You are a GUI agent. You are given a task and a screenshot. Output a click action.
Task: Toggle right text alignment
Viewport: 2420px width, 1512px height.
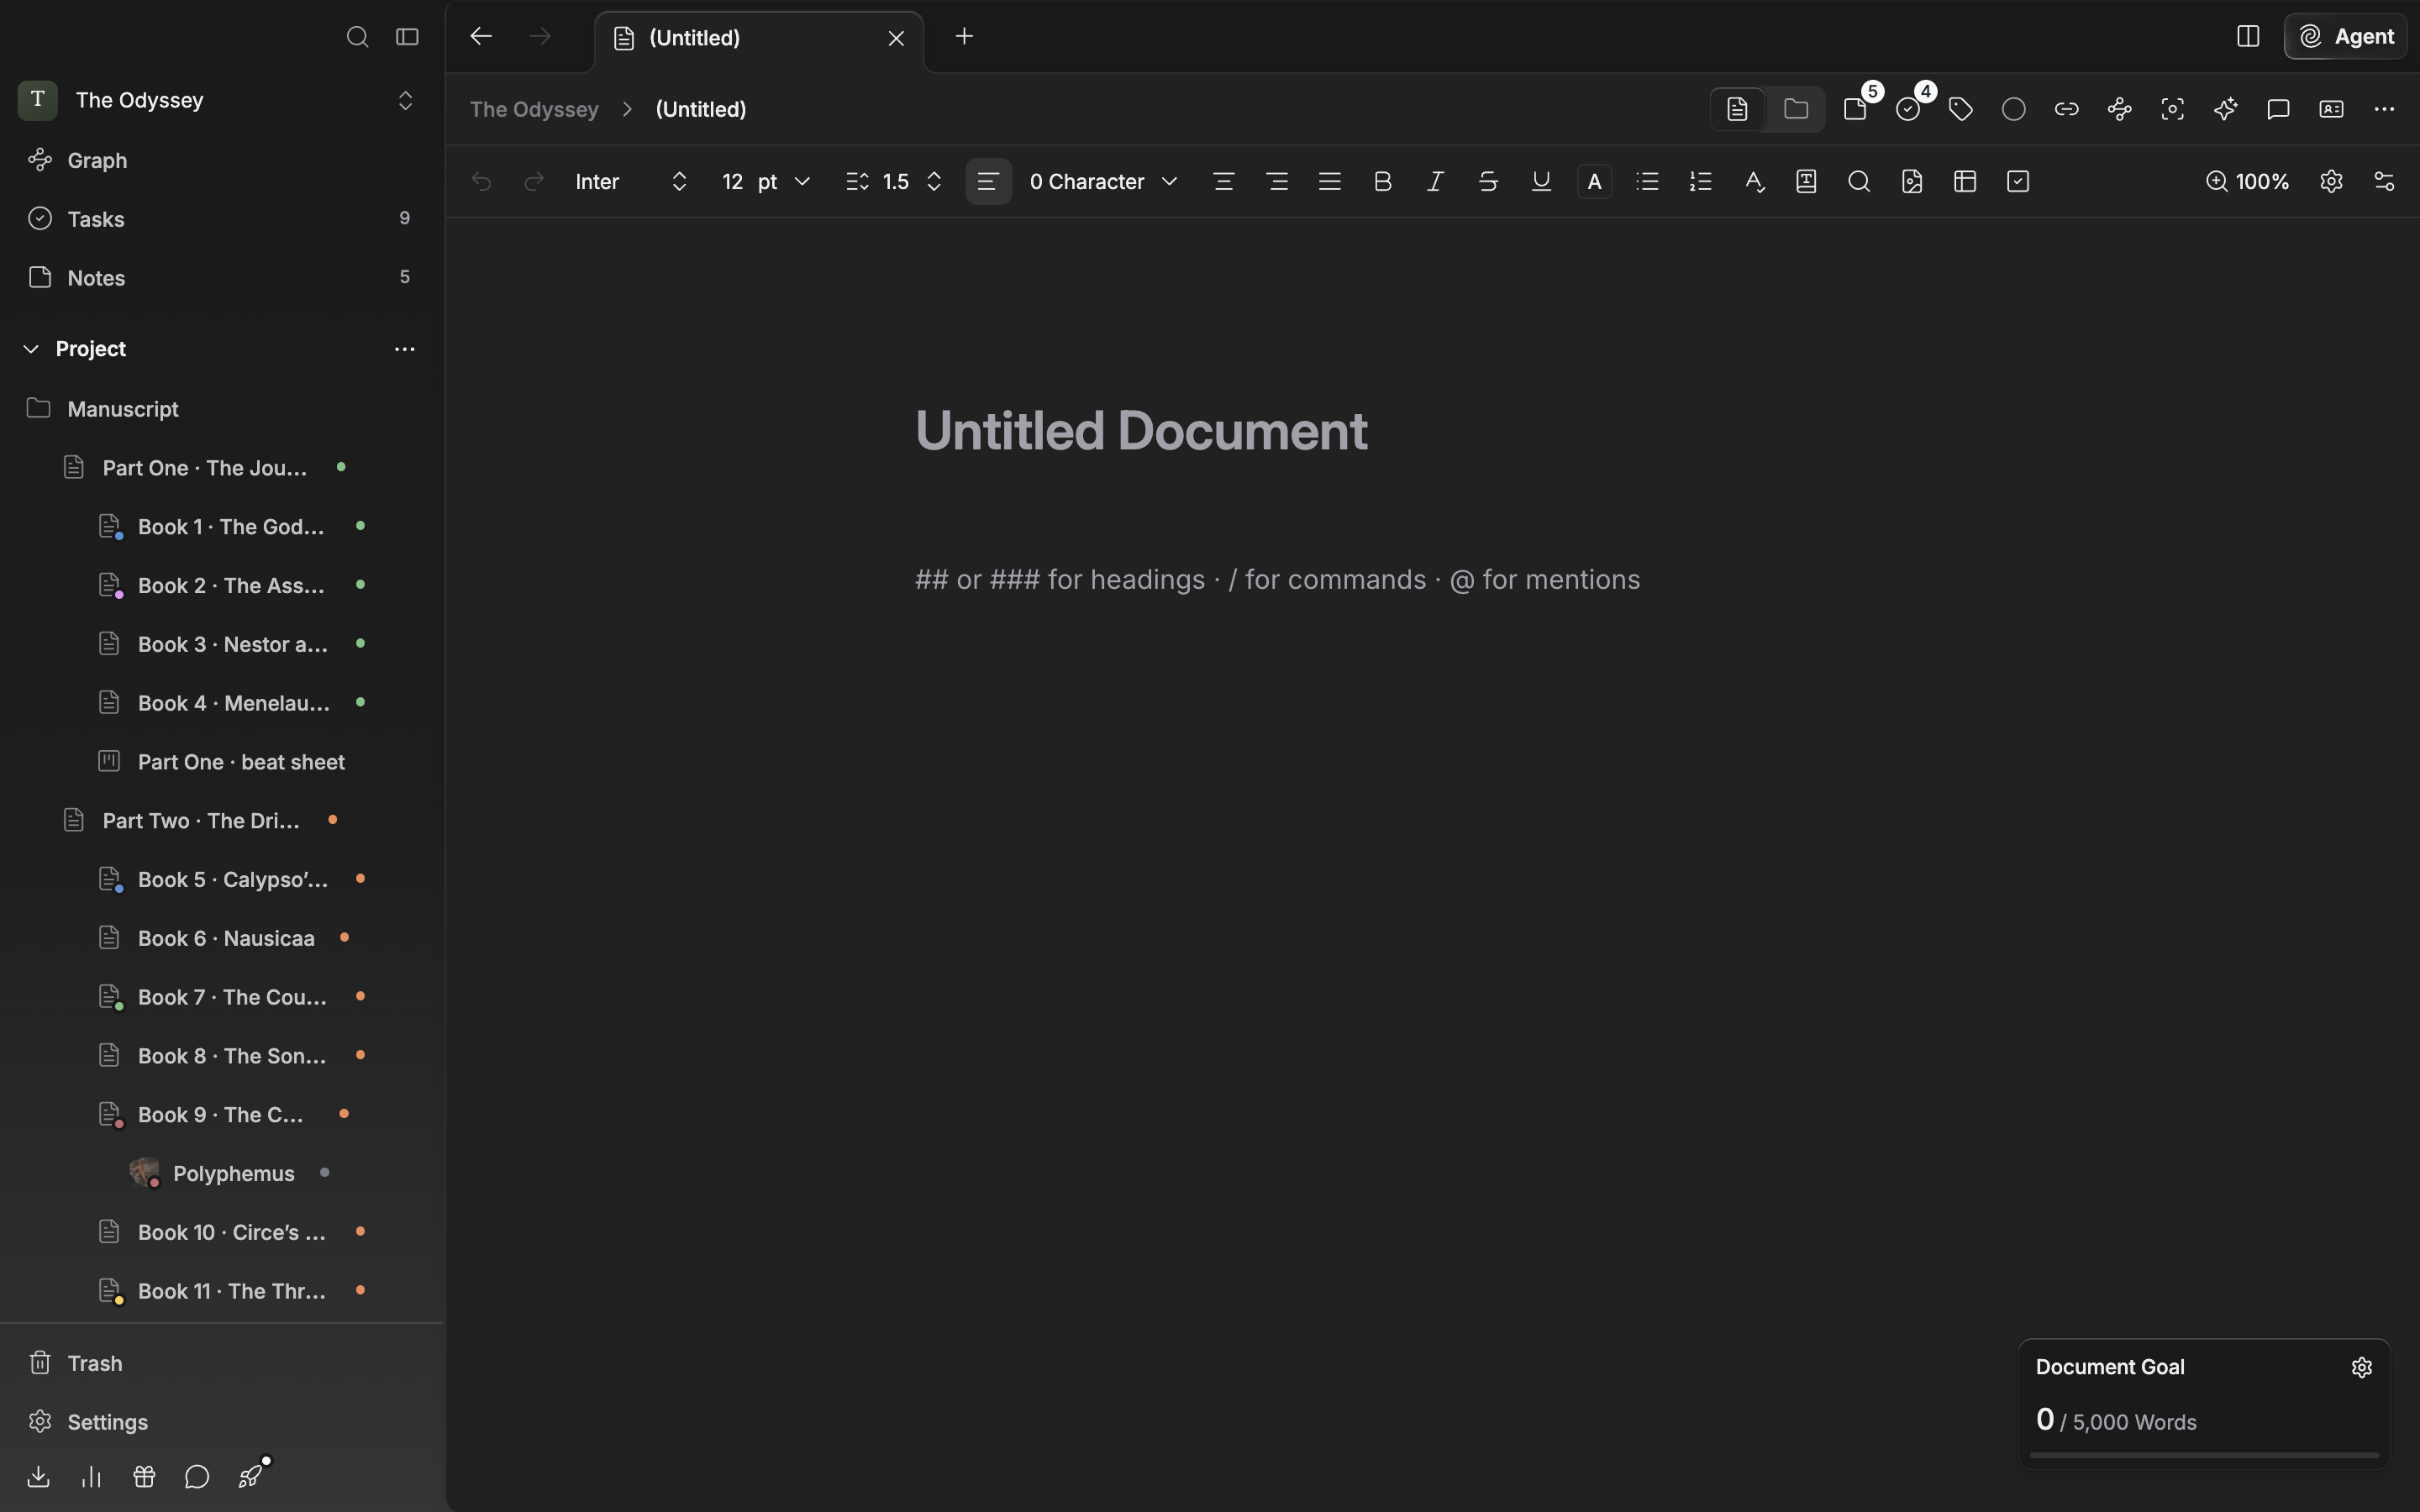click(x=1277, y=182)
